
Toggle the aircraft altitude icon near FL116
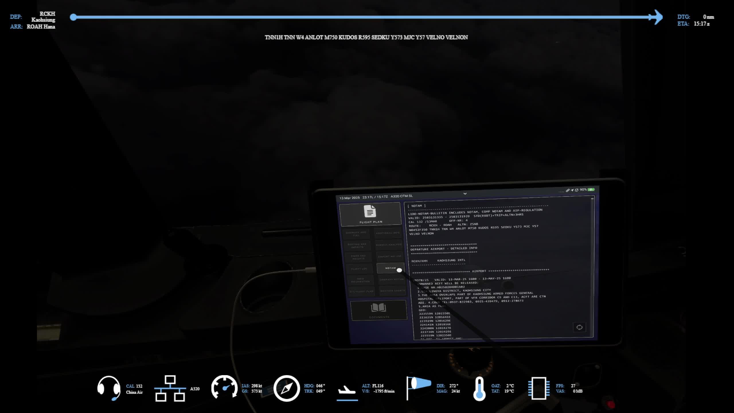coord(347,390)
